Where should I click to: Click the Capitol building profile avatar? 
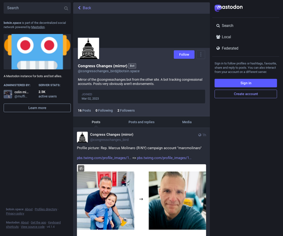pyautogui.click(x=88, y=48)
